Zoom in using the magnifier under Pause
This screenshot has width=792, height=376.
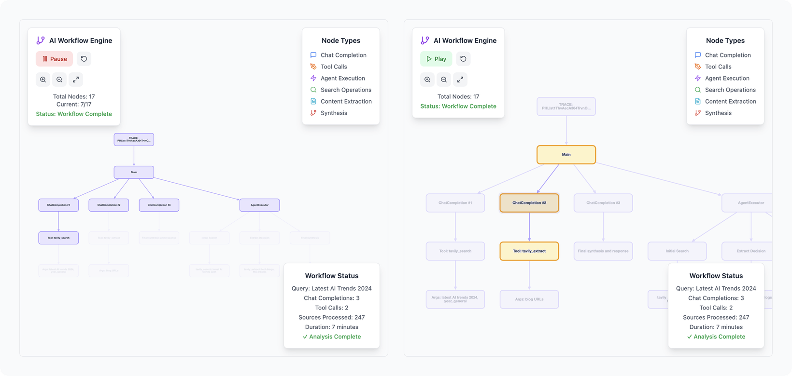[43, 80]
